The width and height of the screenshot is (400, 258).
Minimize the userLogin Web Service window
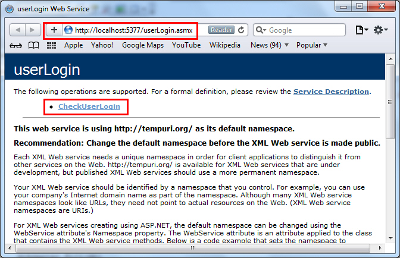pyautogui.click(x=343, y=7)
